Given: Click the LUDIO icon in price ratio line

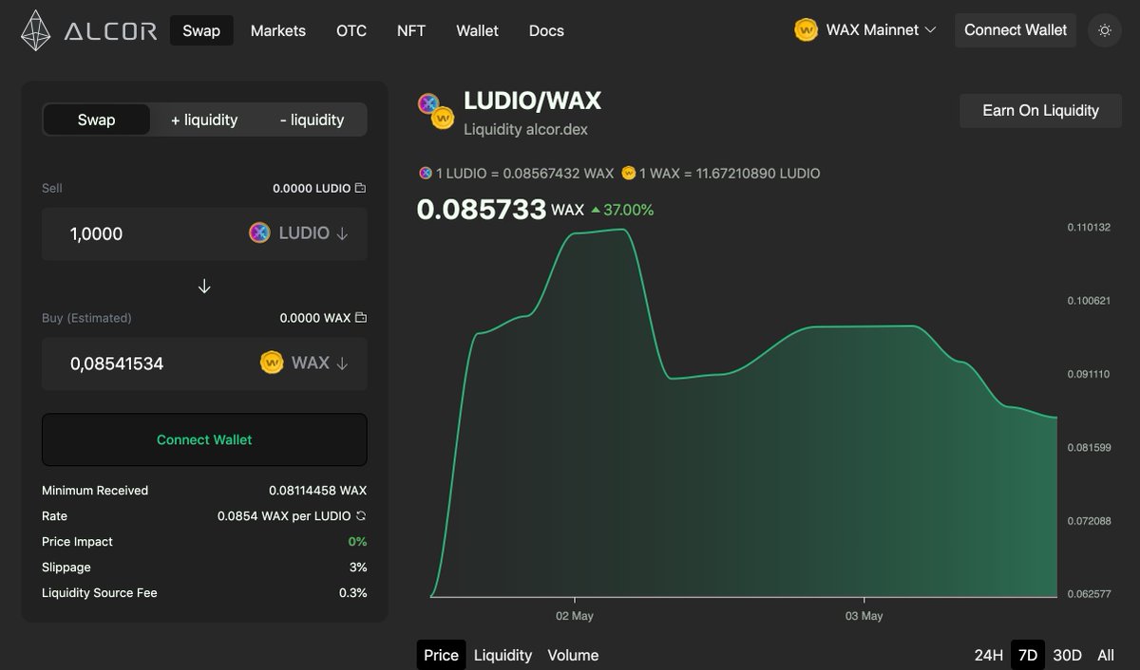Looking at the screenshot, I should 425,174.
